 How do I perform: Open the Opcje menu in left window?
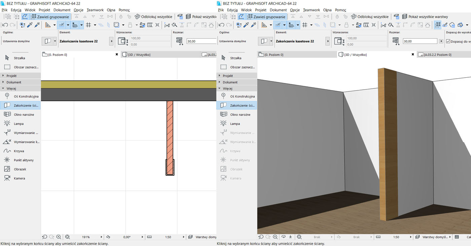78,10
